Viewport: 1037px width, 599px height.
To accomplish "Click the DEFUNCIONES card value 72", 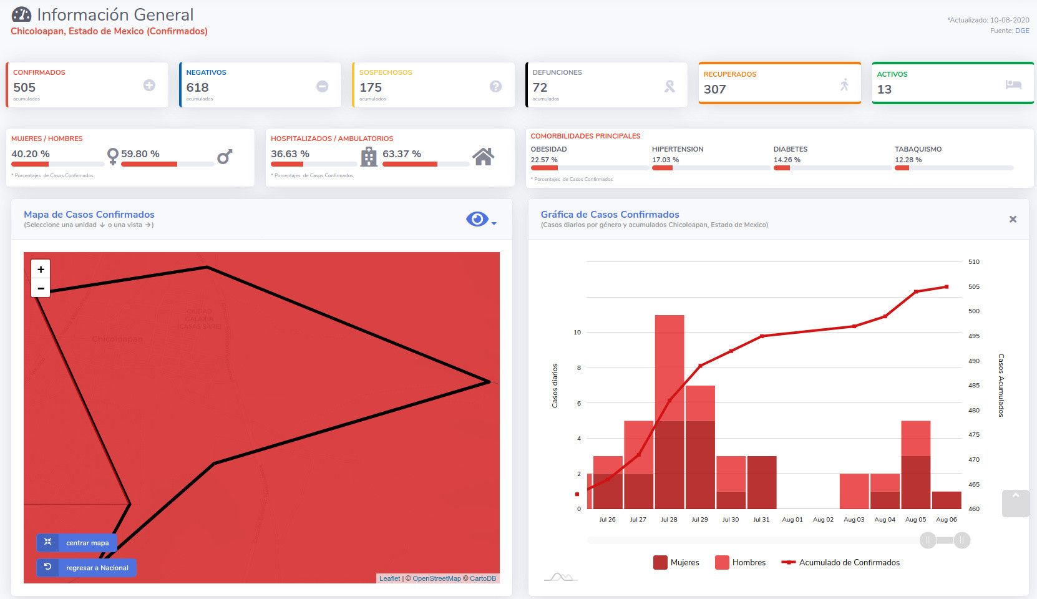I will tap(540, 87).
